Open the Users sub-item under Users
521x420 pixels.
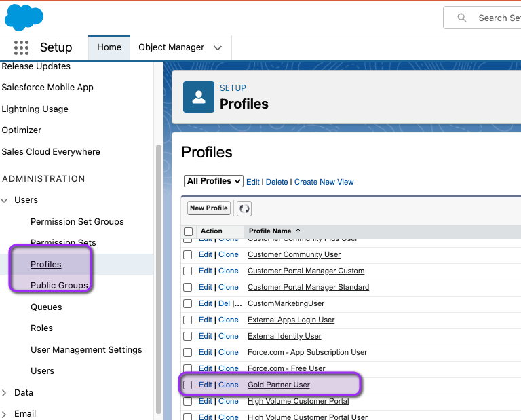[42, 371]
